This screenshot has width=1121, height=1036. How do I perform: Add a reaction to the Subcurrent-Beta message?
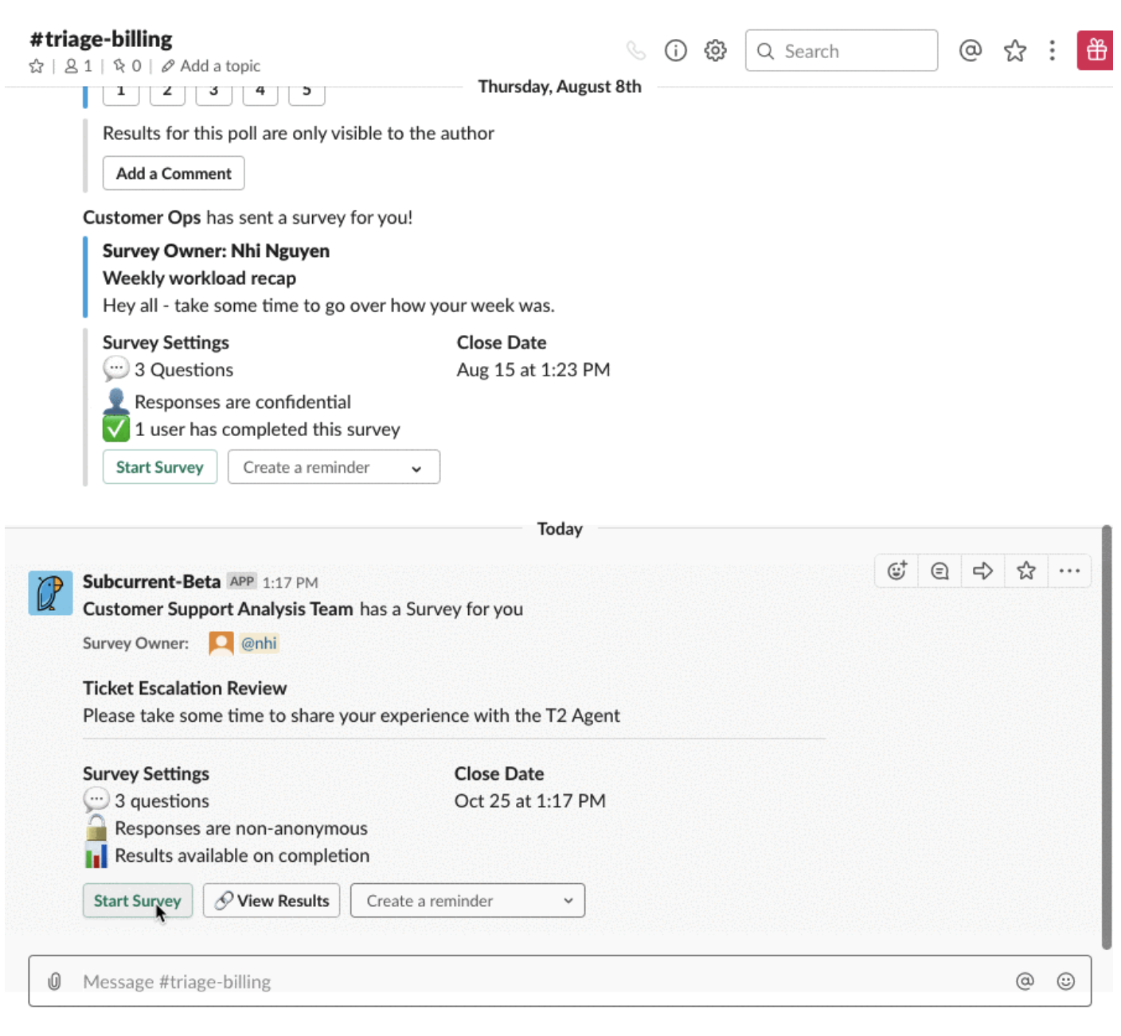tap(896, 571)
